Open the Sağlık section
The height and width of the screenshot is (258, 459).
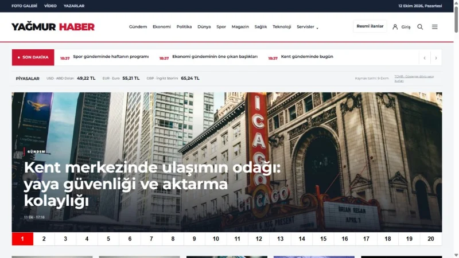[x=260, y=26]
